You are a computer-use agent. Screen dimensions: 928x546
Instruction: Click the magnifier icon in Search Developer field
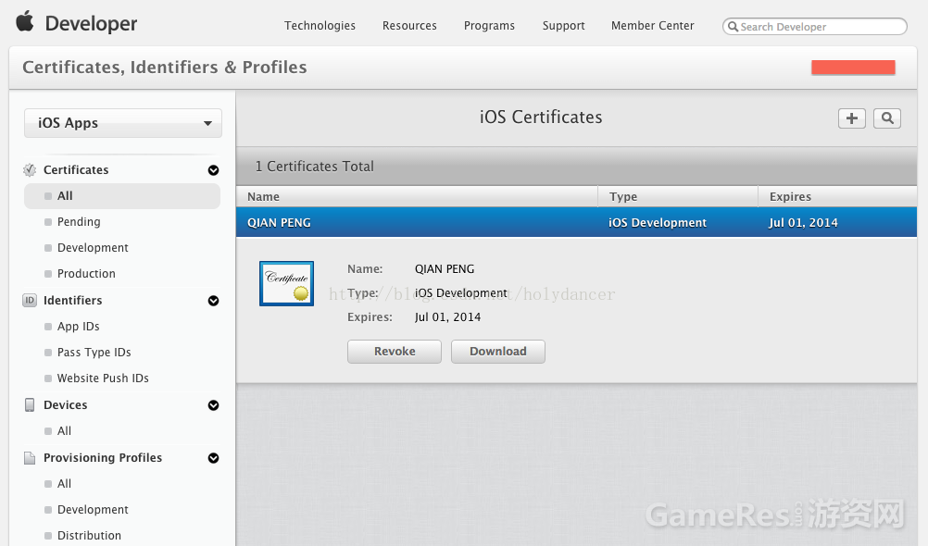click(x=733, y=27)
